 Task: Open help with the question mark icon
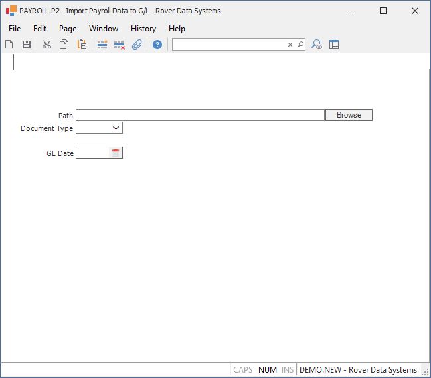(x=157, y=45)
